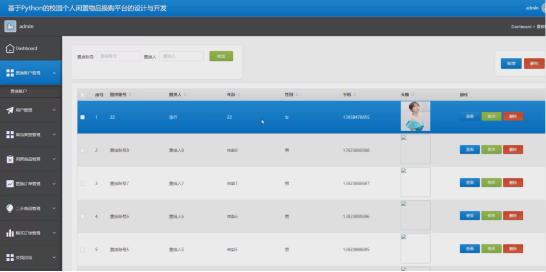546x272 pixels.
Task: Expand the 用户管理 menu chevron
Action: [54, 110]
